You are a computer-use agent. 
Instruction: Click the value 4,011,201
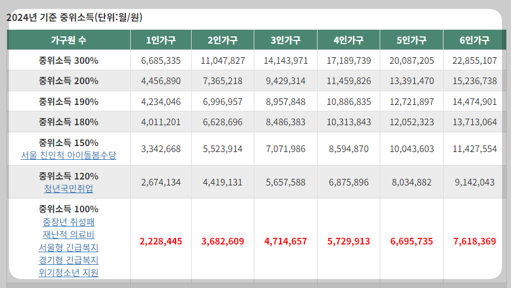click(161, 122)
